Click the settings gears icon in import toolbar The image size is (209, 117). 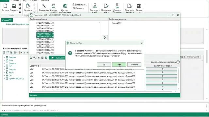pos(35,58)
